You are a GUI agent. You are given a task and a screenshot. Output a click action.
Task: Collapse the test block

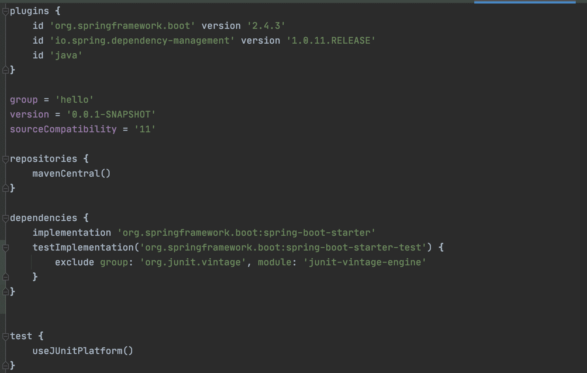(x=5, y=337)
